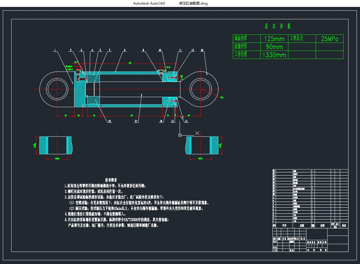Click part callout label 13 at top right

pyautogui.click(x=202, y=50)
